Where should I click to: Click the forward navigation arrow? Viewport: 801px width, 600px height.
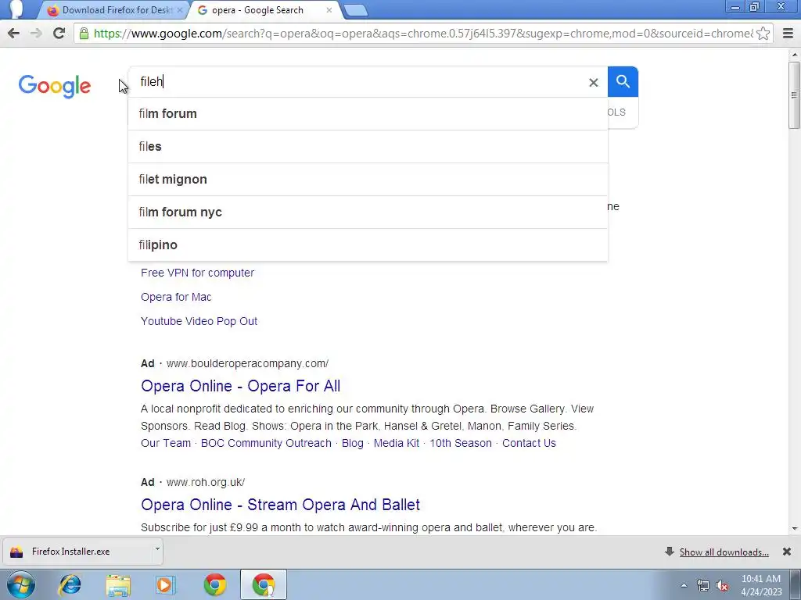[36, 34]
